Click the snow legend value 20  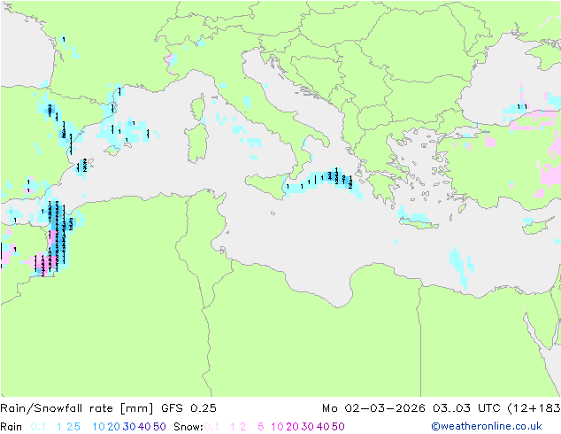pyautogui.click(x=292, y=427)
